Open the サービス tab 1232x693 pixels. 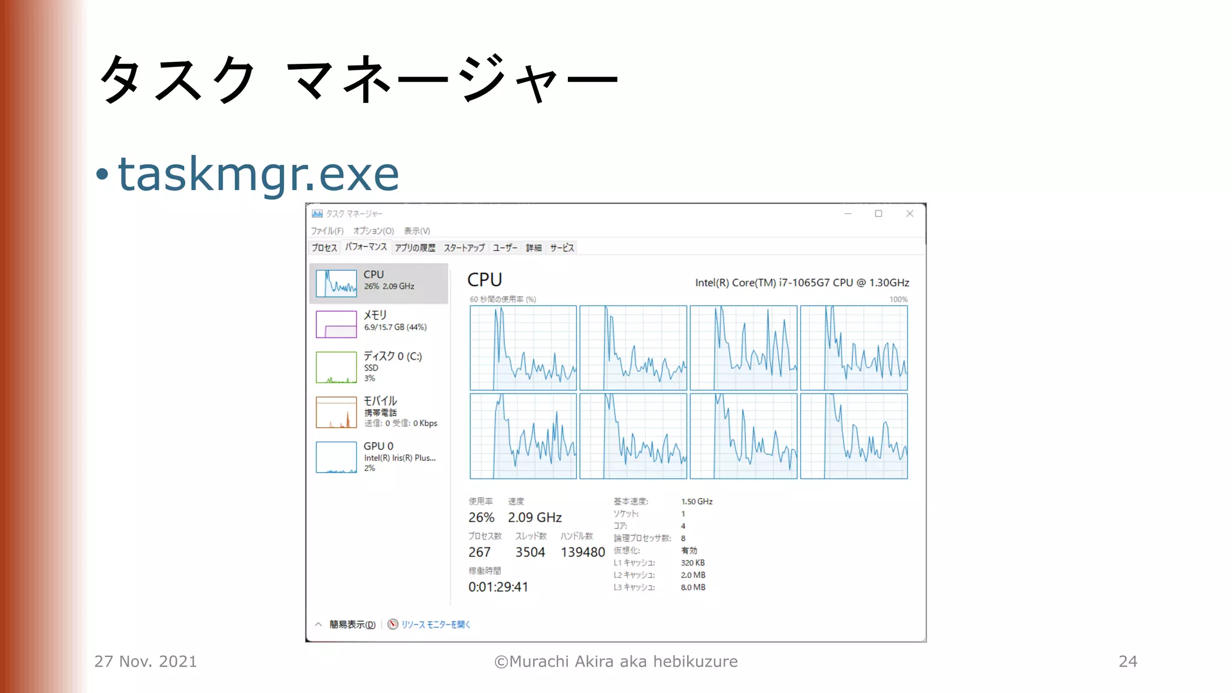click(562, 248)
